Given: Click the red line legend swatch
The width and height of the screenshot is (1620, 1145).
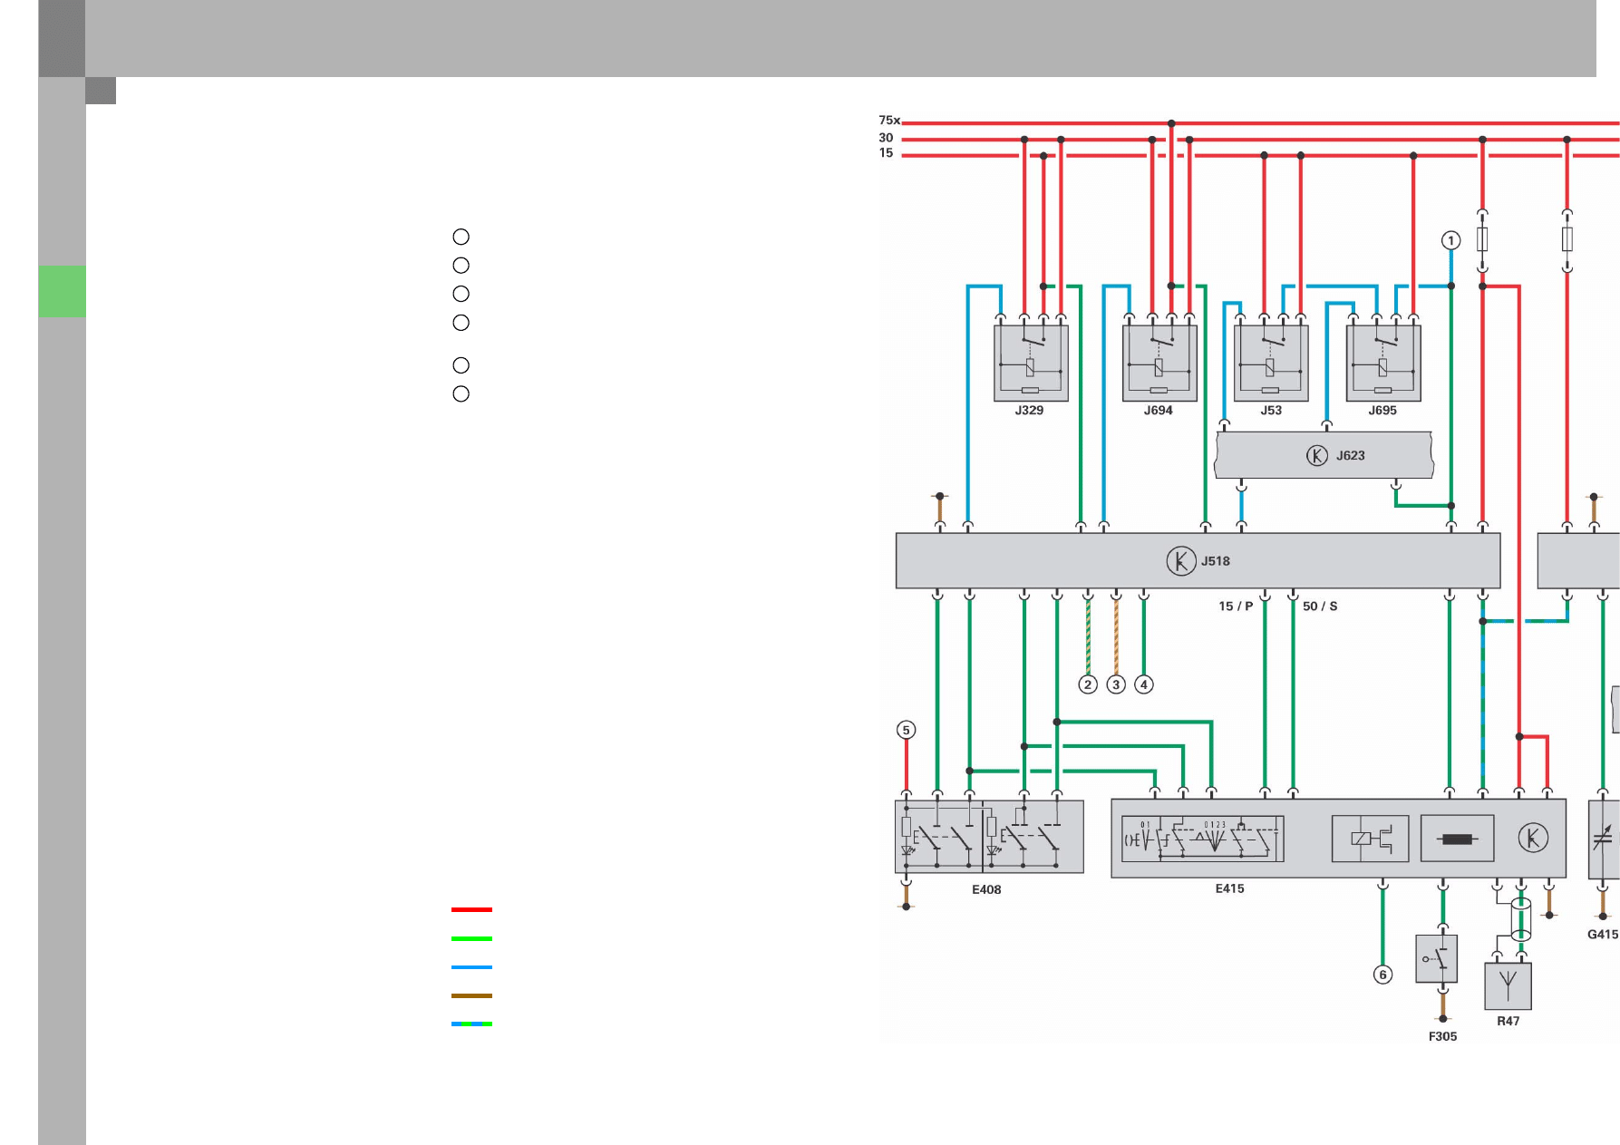Looking at the screenshot, I should tap(471, 909).
